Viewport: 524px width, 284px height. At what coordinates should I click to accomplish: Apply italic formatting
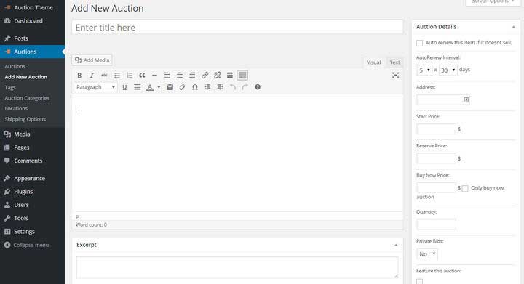point(92,76)
